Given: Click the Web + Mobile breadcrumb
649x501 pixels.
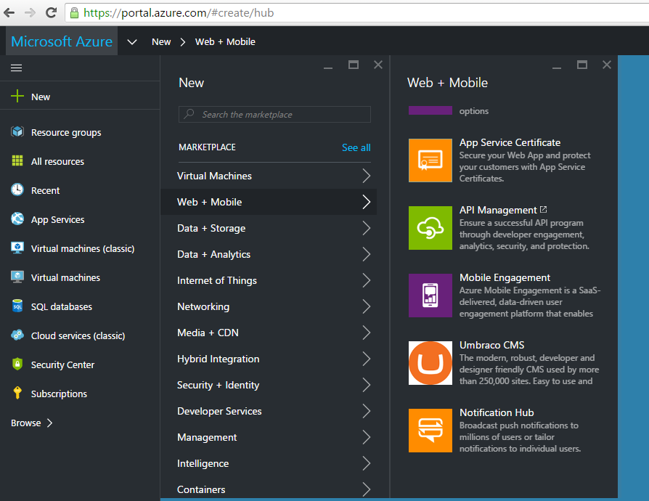Looking at the screenshot, I should click(x=225, y=42).
